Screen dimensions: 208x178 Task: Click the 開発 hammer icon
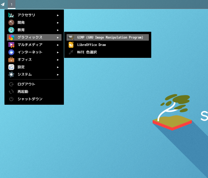11,23
